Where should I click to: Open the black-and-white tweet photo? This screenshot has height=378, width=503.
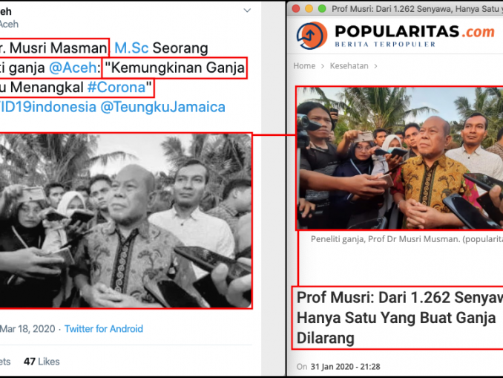[126, 221]
